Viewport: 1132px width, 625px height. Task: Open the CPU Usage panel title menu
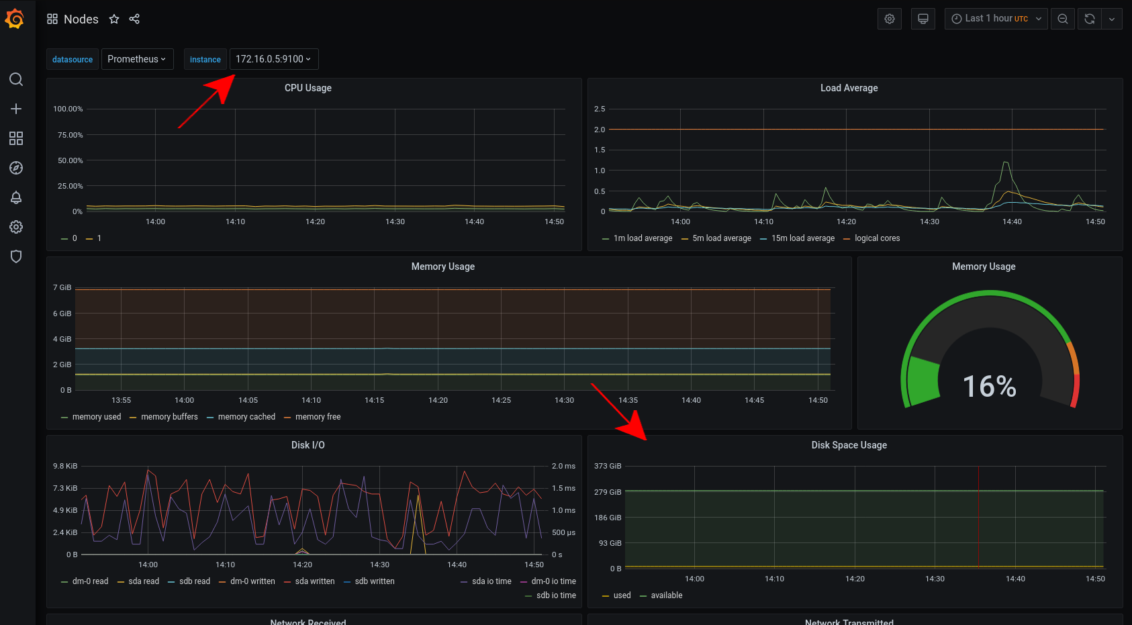point(308,88)
